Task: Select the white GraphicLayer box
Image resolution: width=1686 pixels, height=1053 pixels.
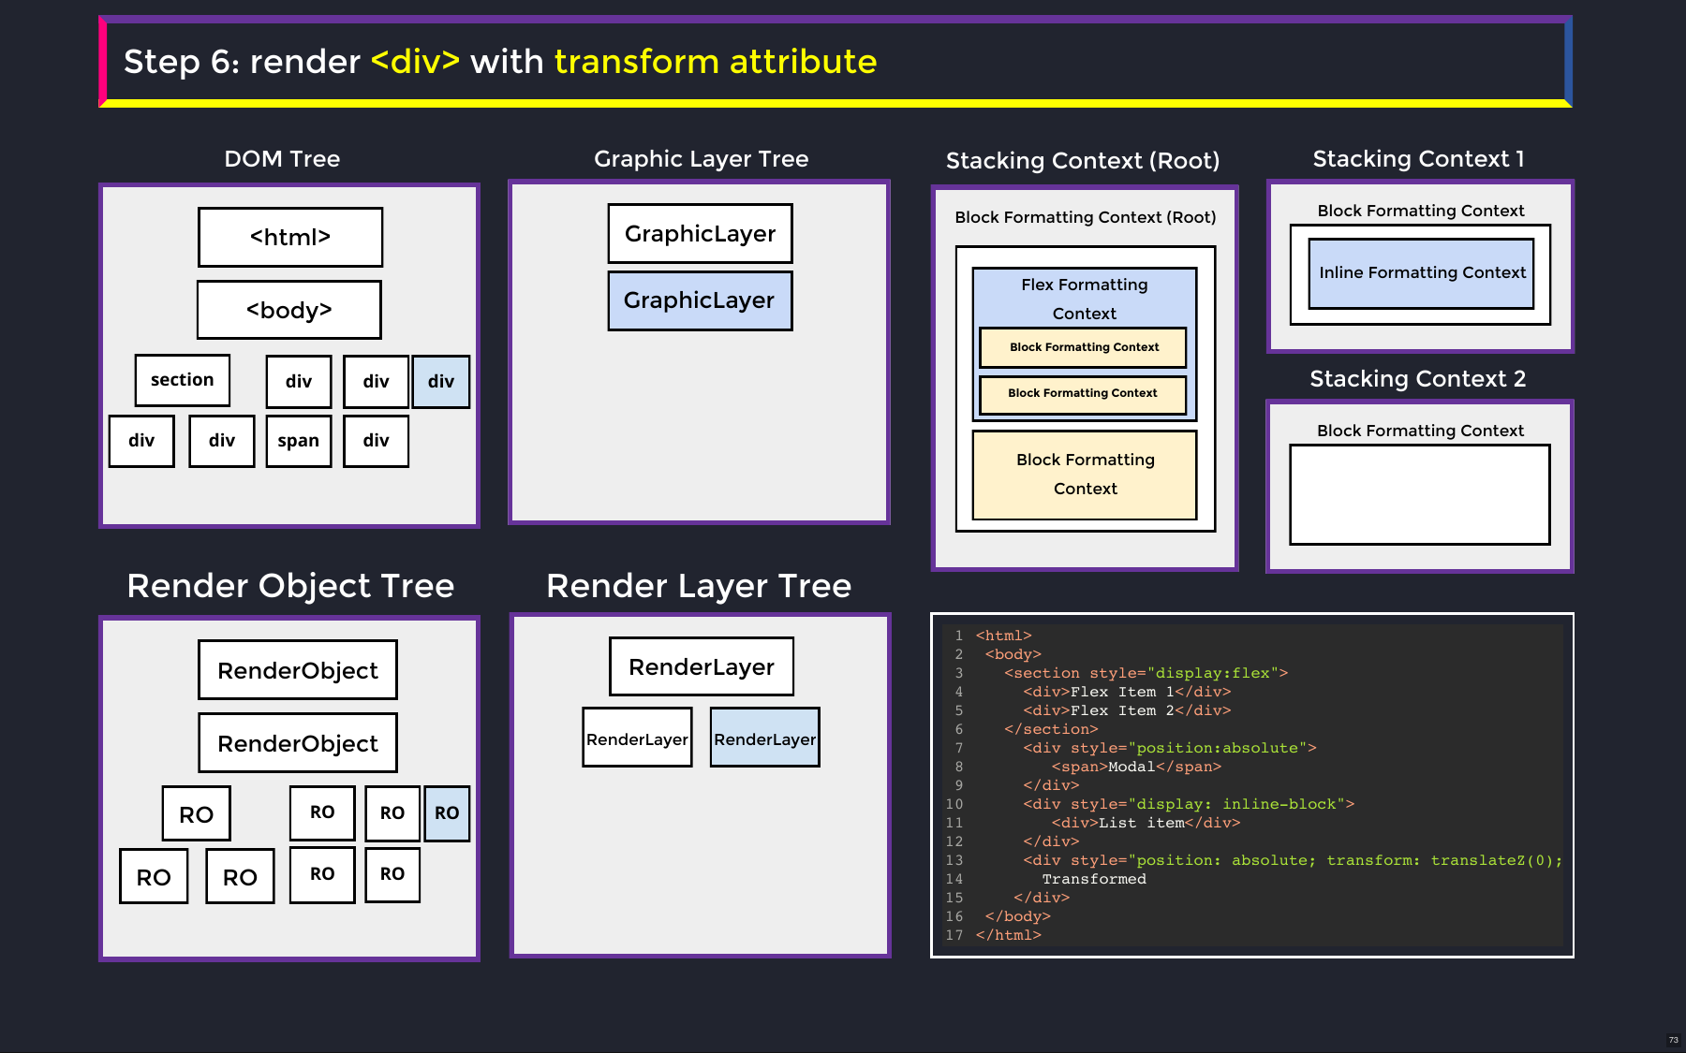Action: point(701,233)
